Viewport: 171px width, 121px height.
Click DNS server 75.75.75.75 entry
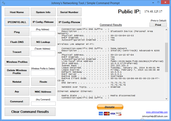click(x=118, y=83)
